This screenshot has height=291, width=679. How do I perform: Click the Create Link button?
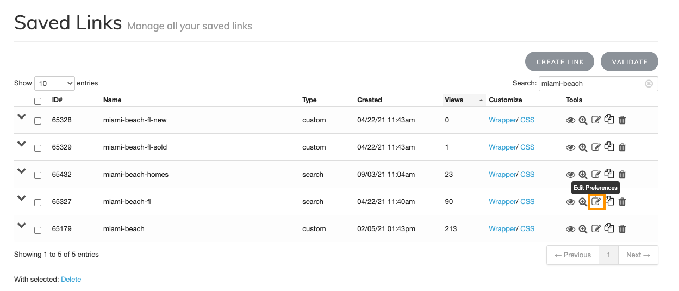point(560,62)
